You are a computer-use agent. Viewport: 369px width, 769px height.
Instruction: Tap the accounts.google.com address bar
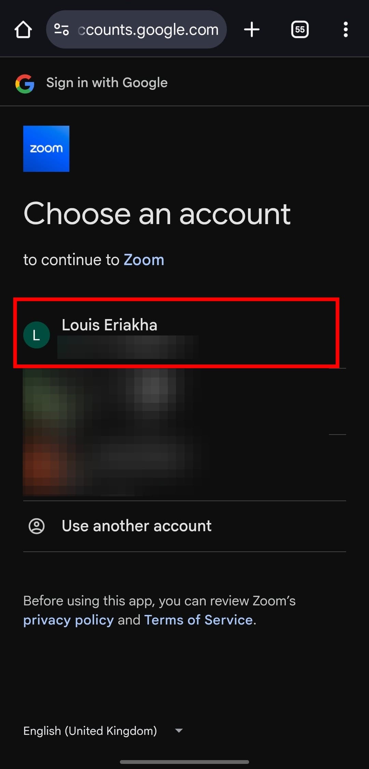pos(148,30)
